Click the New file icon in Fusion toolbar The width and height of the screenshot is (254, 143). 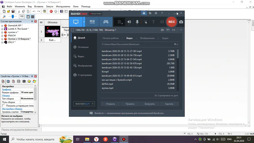coord(4,11)
